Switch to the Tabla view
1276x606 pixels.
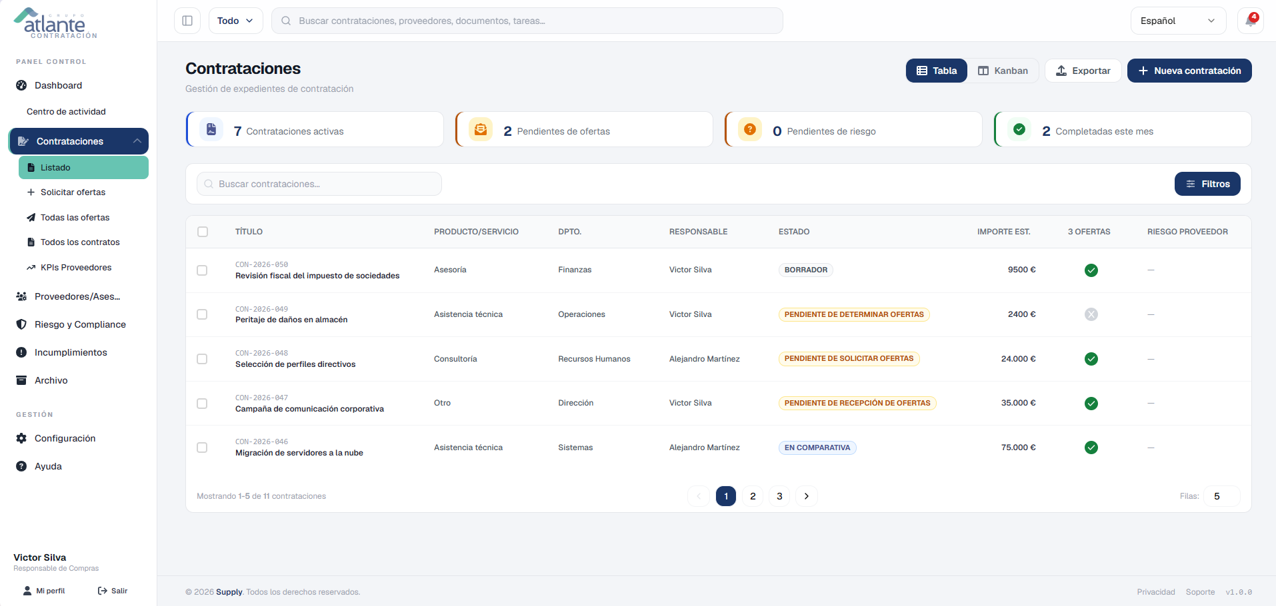click(x=937, y=71)
